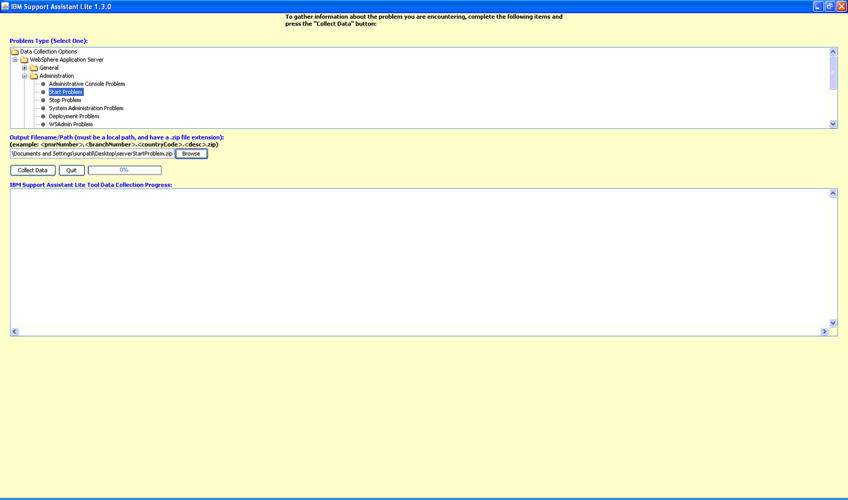Viewport: 848px width, 500px height.
Task: Click bullet icon beside Stop Problem
Action: (43, 100)
